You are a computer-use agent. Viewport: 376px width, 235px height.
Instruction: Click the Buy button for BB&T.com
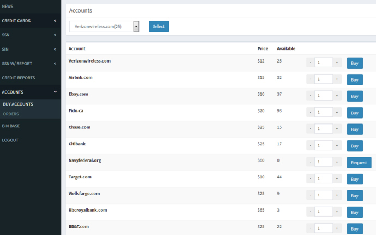click(x=355, y=228)
